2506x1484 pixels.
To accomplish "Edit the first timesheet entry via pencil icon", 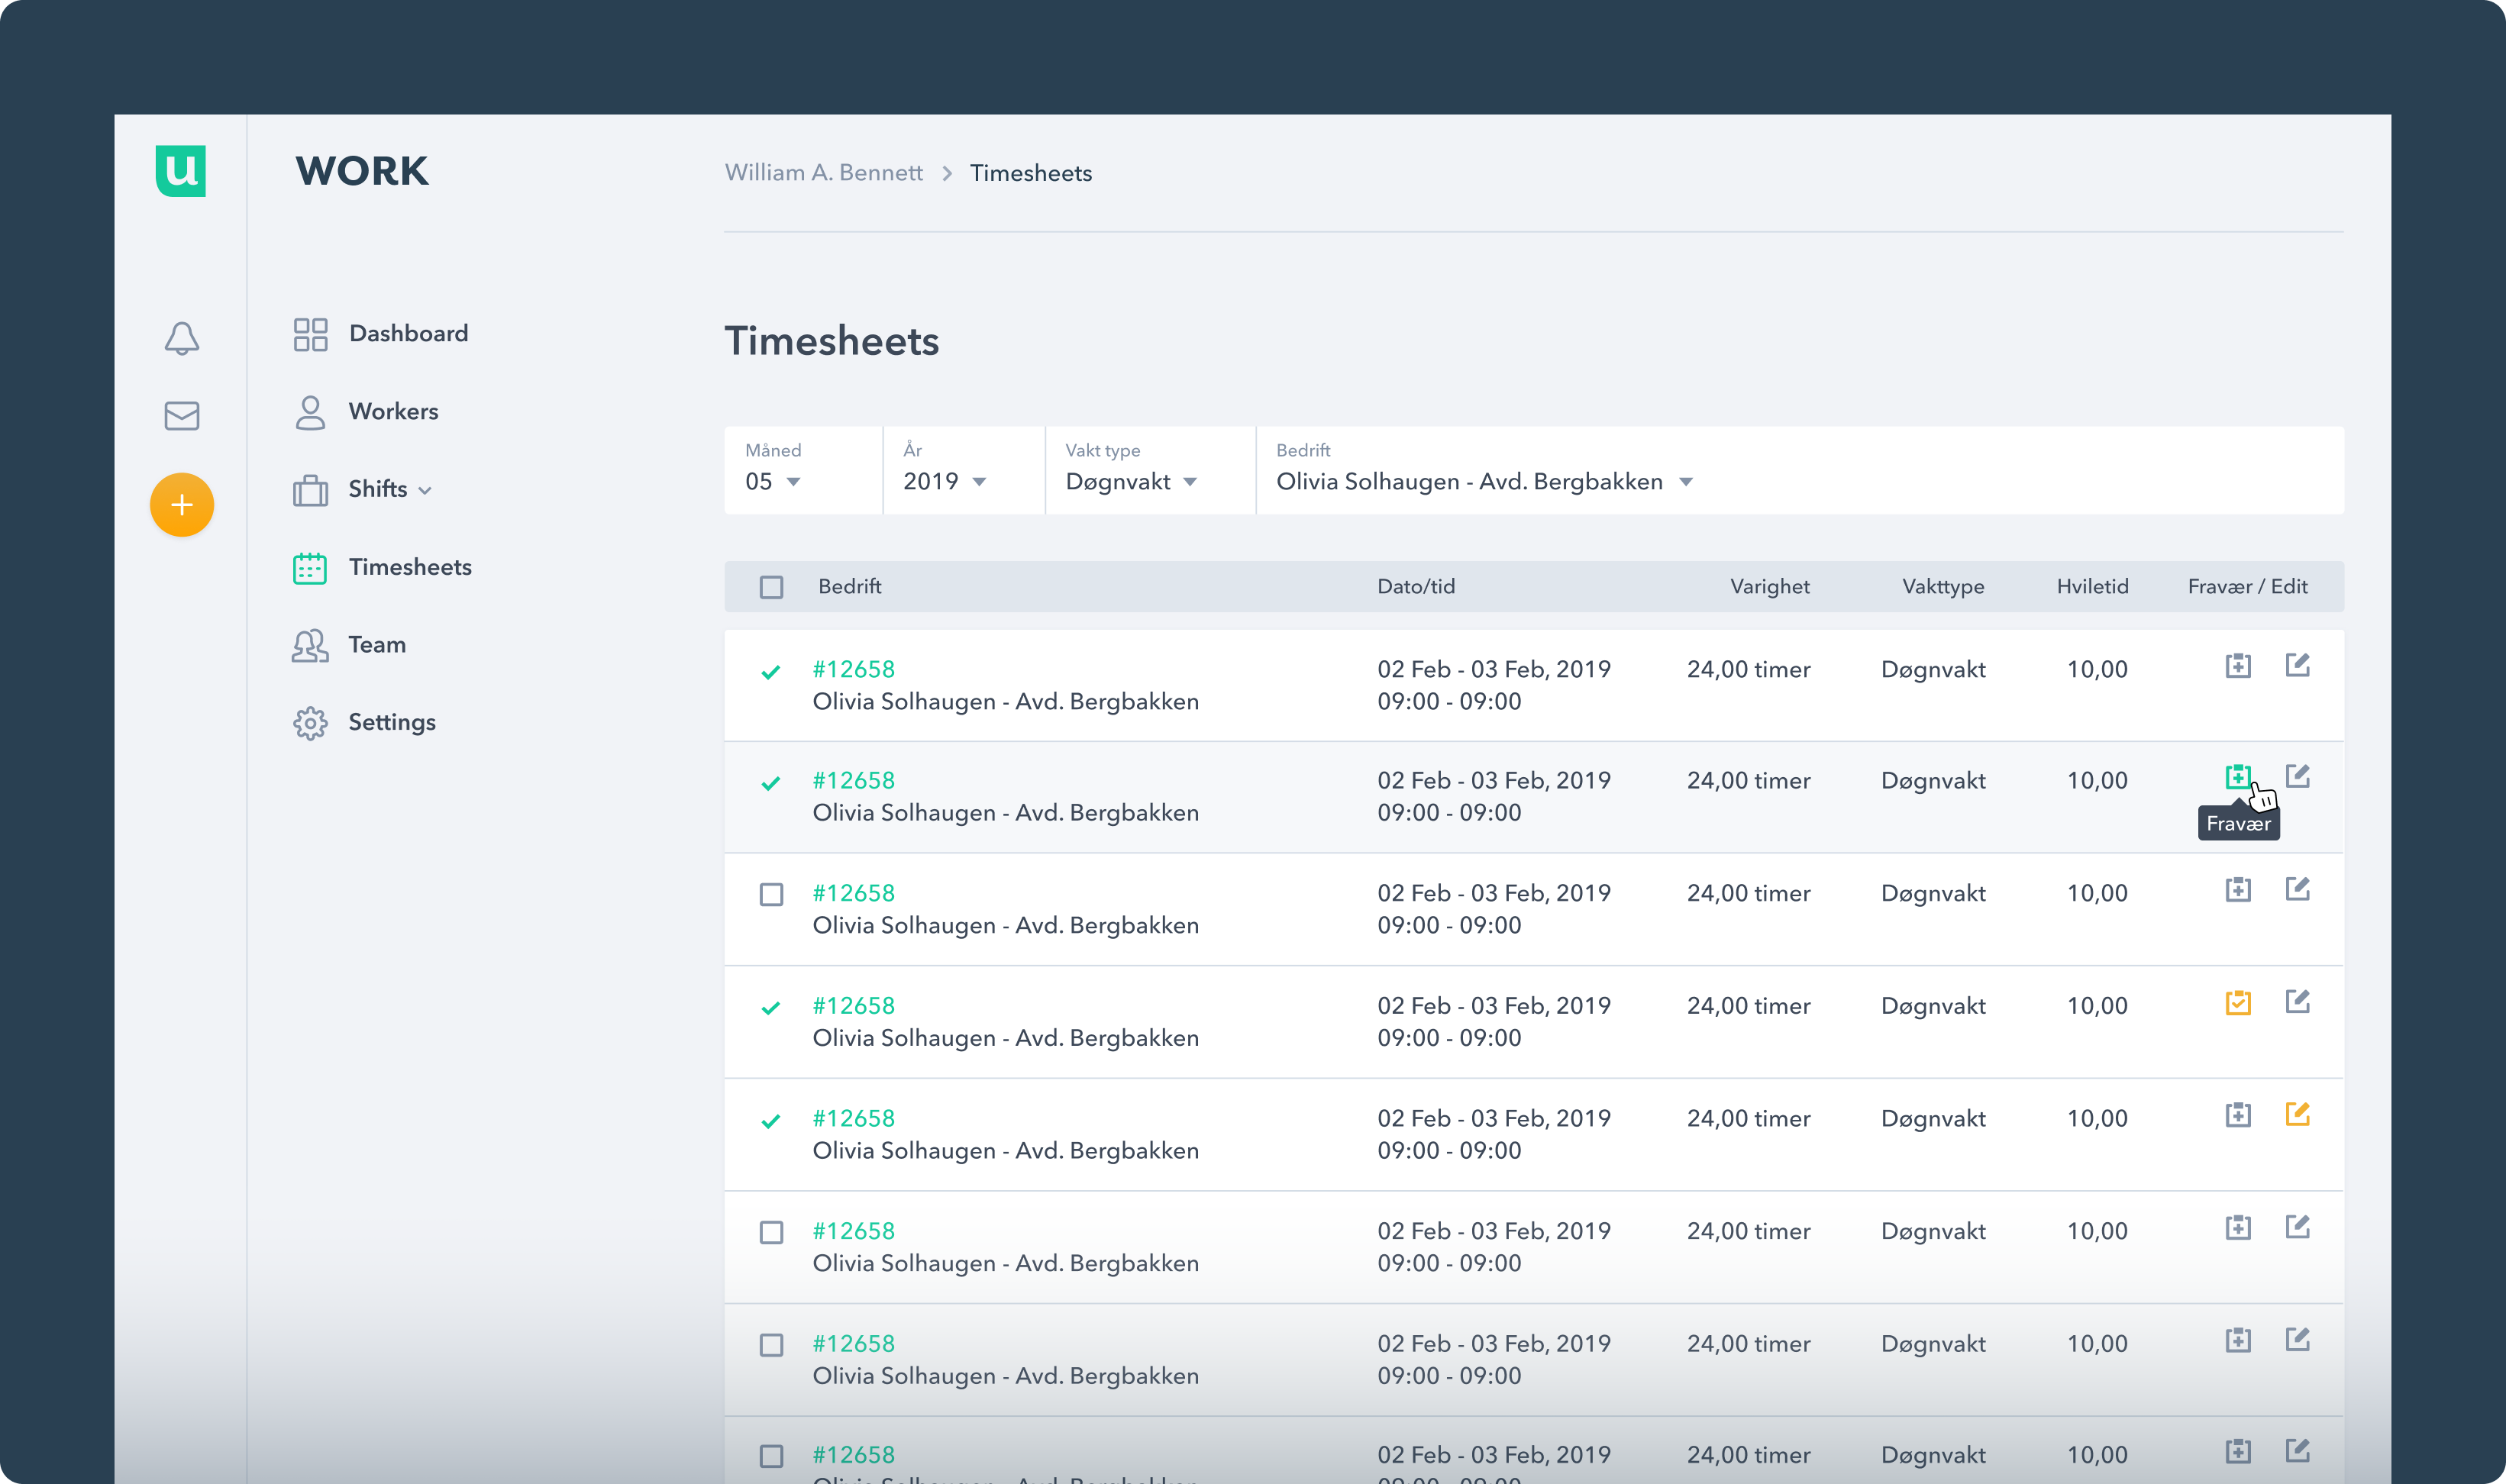I will point(2299,665).
